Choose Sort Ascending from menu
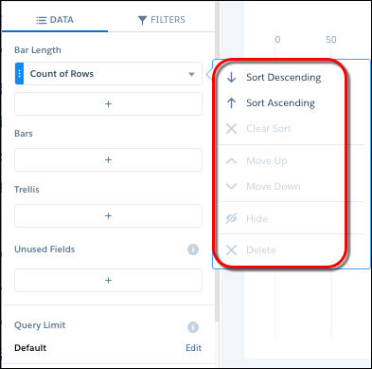 coord(281,102)
